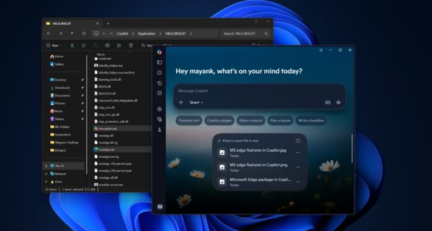The width and height of the screenshot is (432, 231).
Task: Click the Copilot logo in the sidebar
Action: pos(160,52)
